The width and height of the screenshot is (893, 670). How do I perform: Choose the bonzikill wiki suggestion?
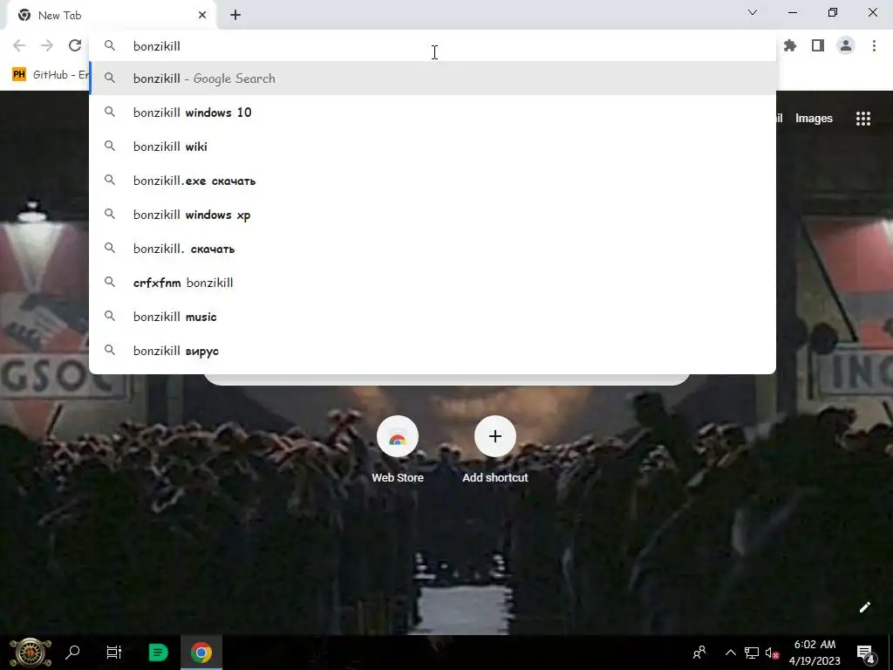point(433,147)
